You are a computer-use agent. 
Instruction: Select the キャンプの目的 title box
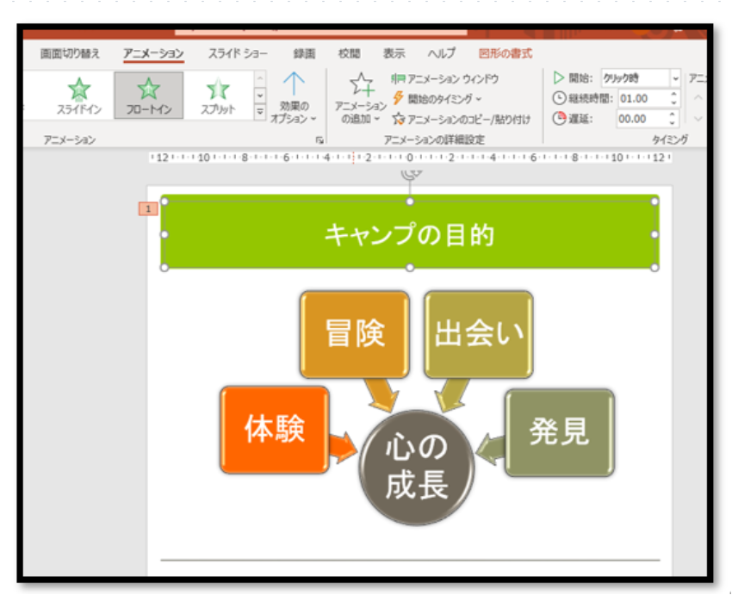409,234
